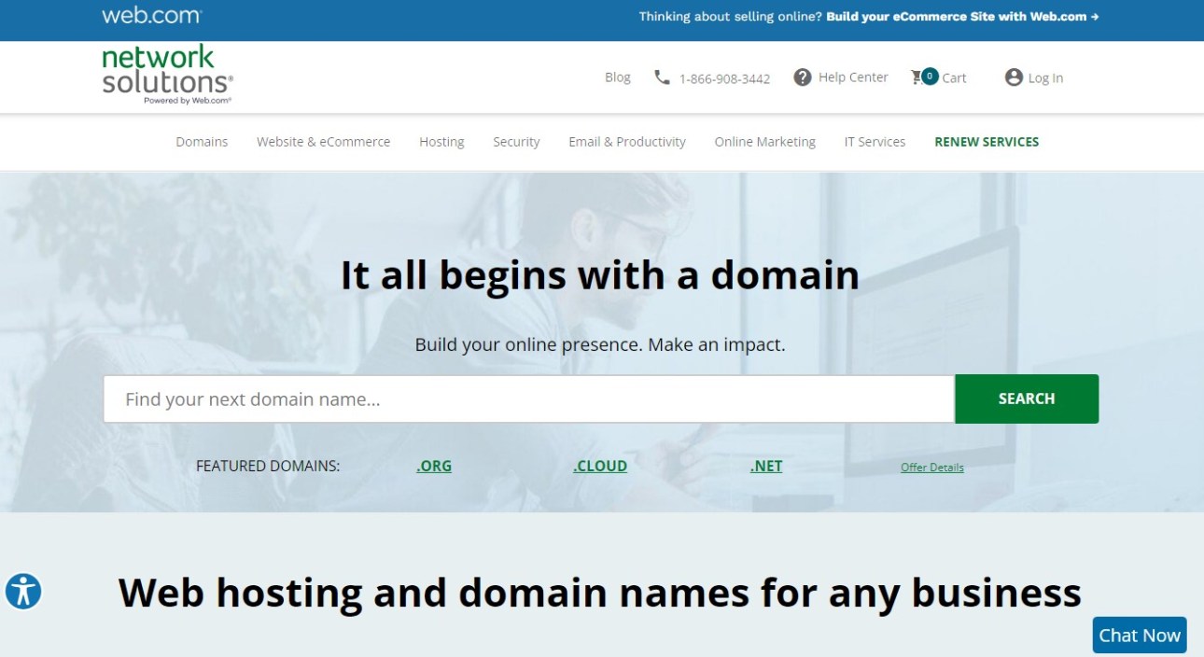
Task: Click 'Web hosting and domain names for any business' heading
Action: coord(600,593)
